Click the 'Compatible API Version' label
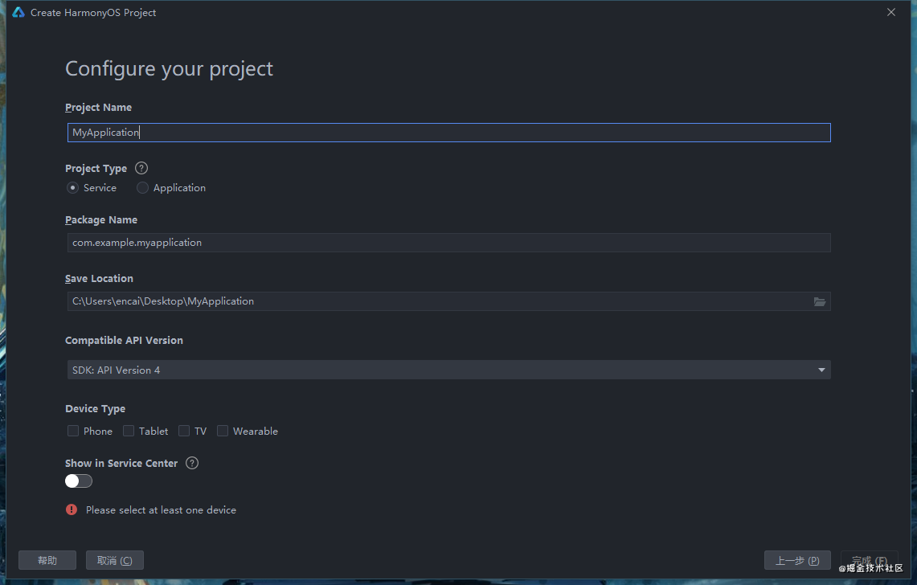Screen dimensions: 917x585 pos(124,341)
